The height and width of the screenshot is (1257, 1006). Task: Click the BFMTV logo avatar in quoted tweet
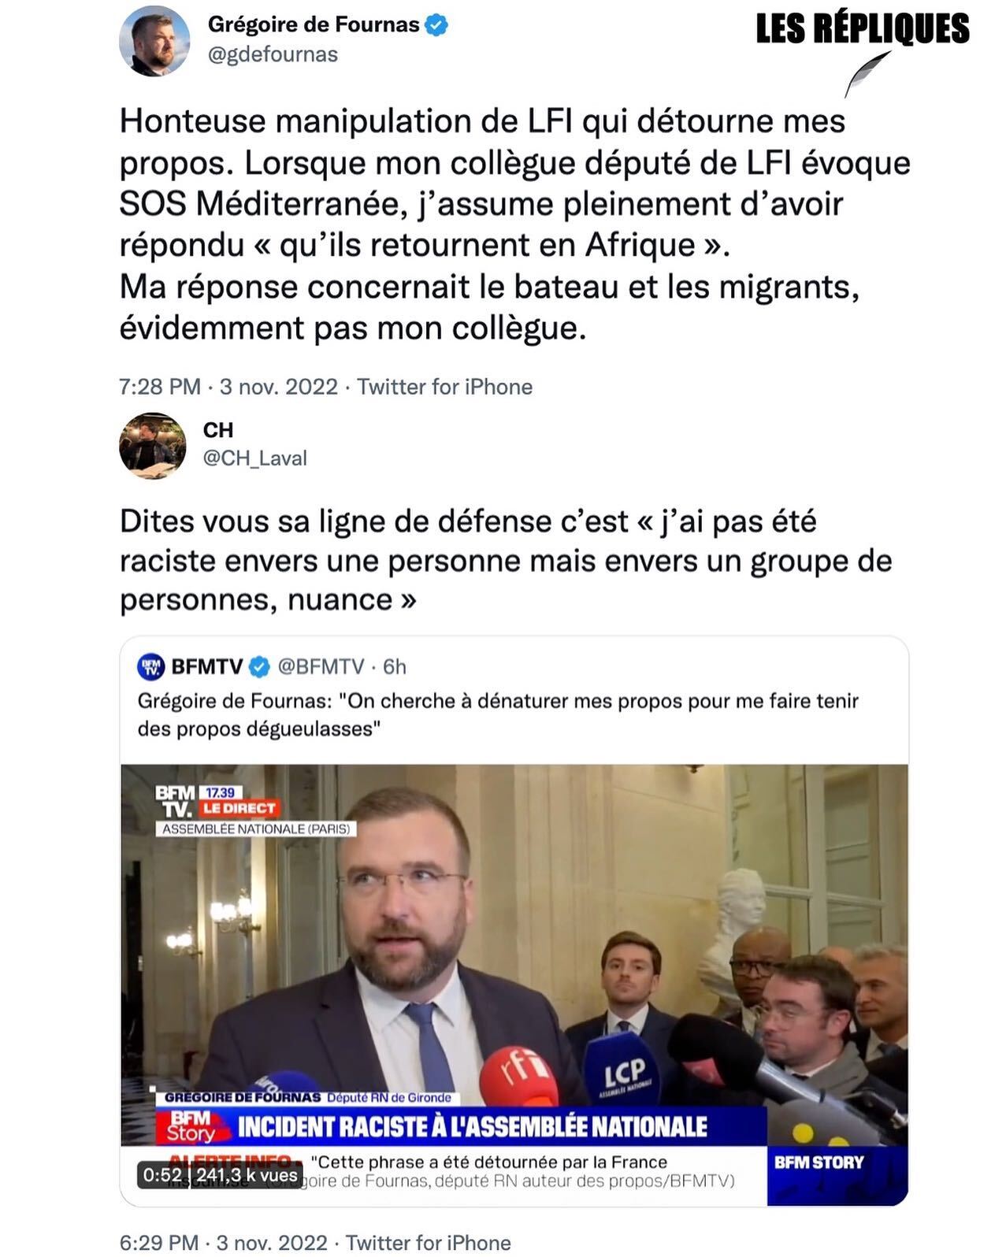[150, 666]
